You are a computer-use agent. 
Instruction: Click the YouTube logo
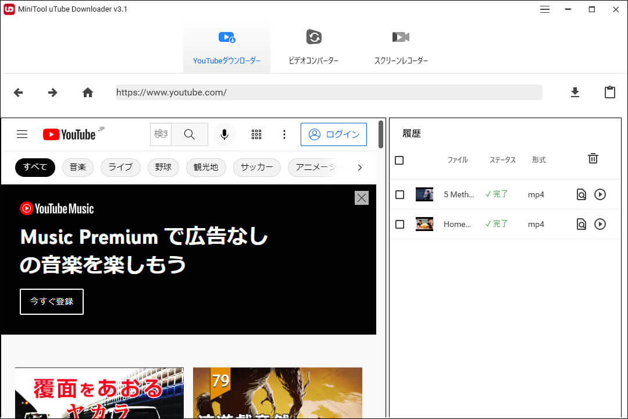69,134
